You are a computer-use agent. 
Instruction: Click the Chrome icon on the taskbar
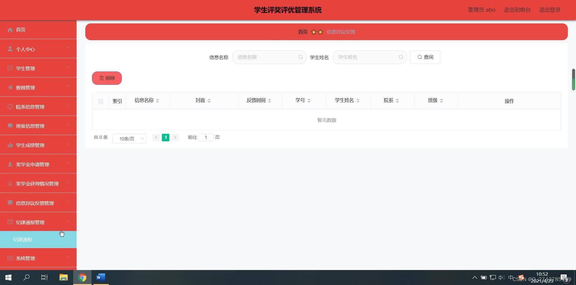tap(82, 277)
